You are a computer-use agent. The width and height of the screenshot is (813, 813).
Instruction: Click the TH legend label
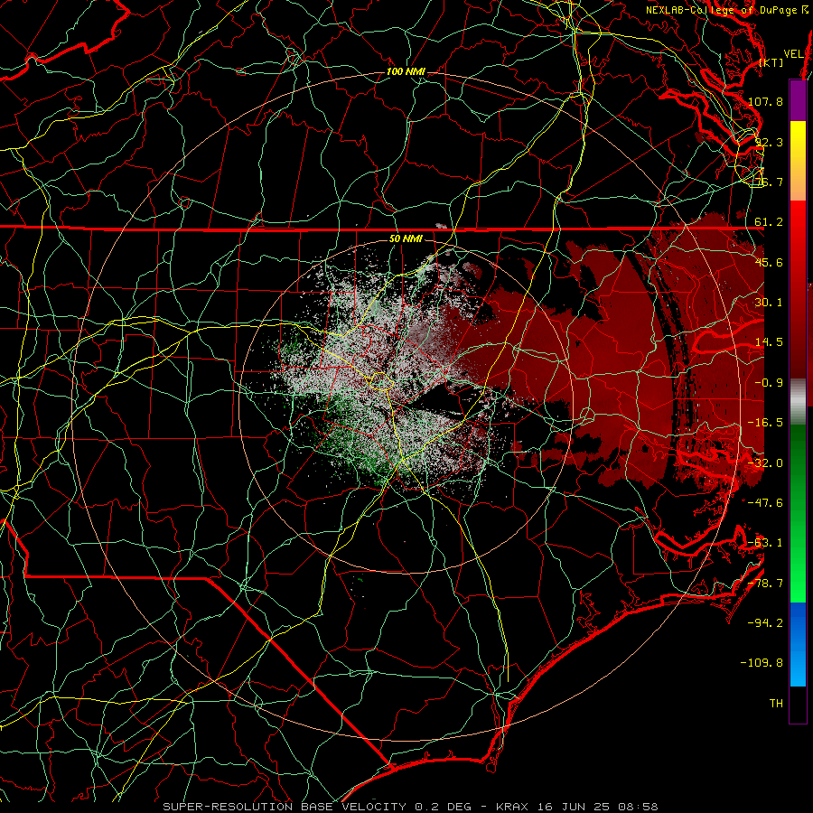pos(776,704)
